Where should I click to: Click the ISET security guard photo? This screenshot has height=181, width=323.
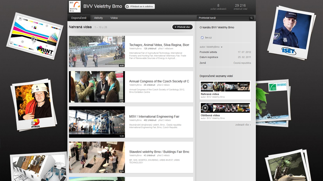(x=291, y=32)
